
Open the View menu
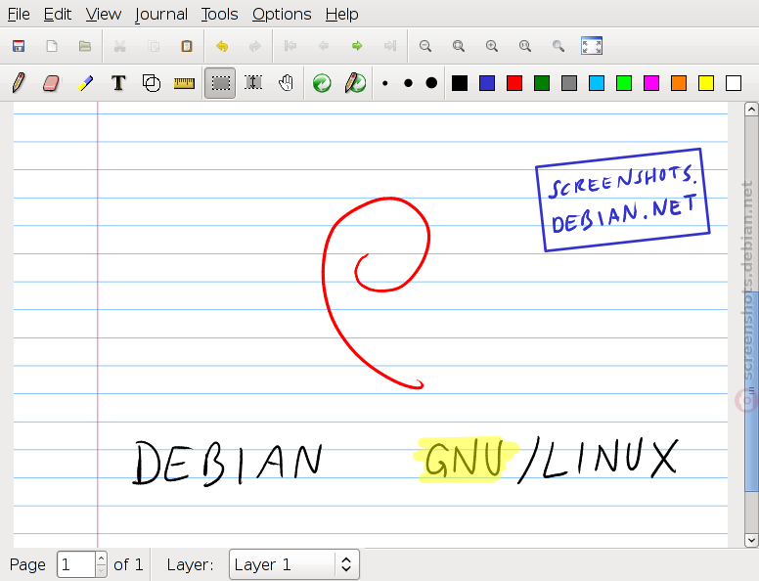pos(104,14)
